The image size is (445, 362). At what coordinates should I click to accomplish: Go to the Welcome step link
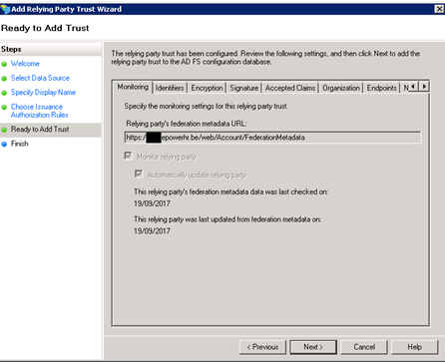(x=25, y=64)
